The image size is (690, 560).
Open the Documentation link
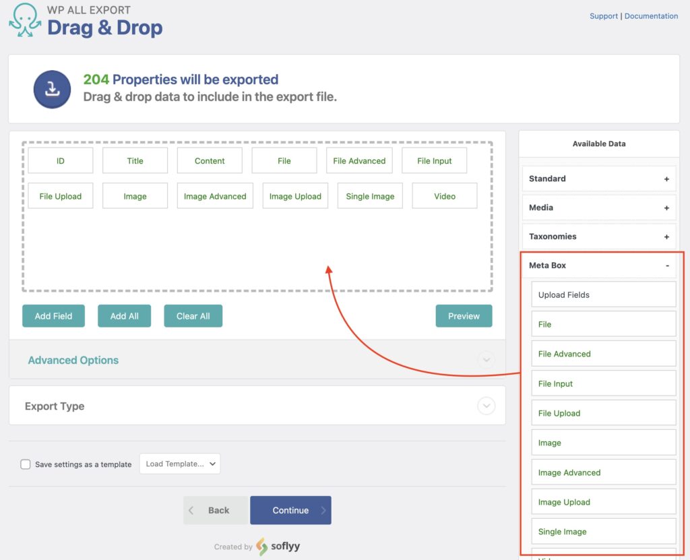pyautogui.click(x=651, y=15)
